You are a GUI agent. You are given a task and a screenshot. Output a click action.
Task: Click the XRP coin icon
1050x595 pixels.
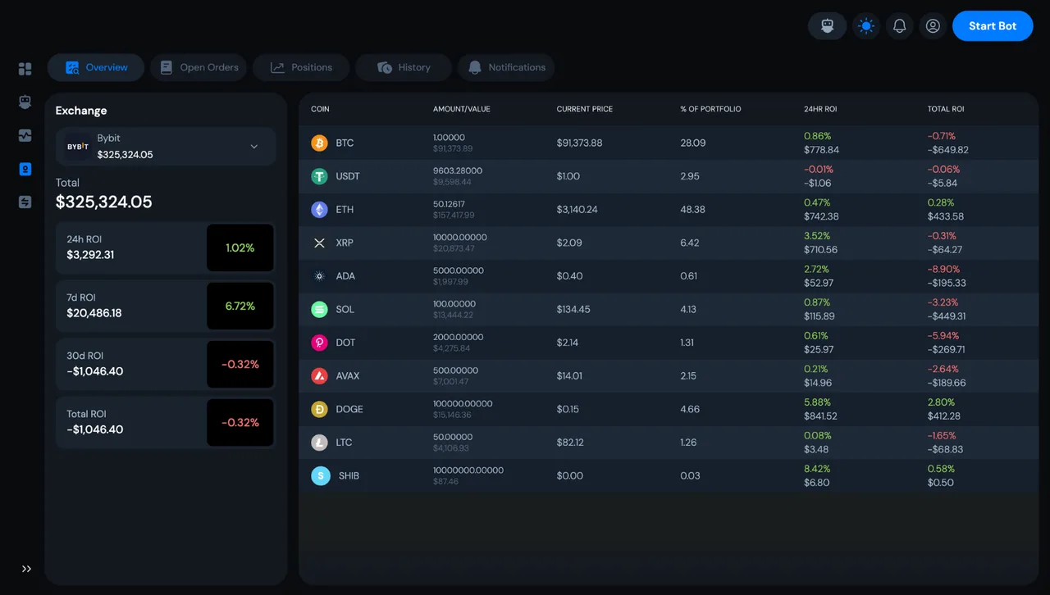[319, 243]
